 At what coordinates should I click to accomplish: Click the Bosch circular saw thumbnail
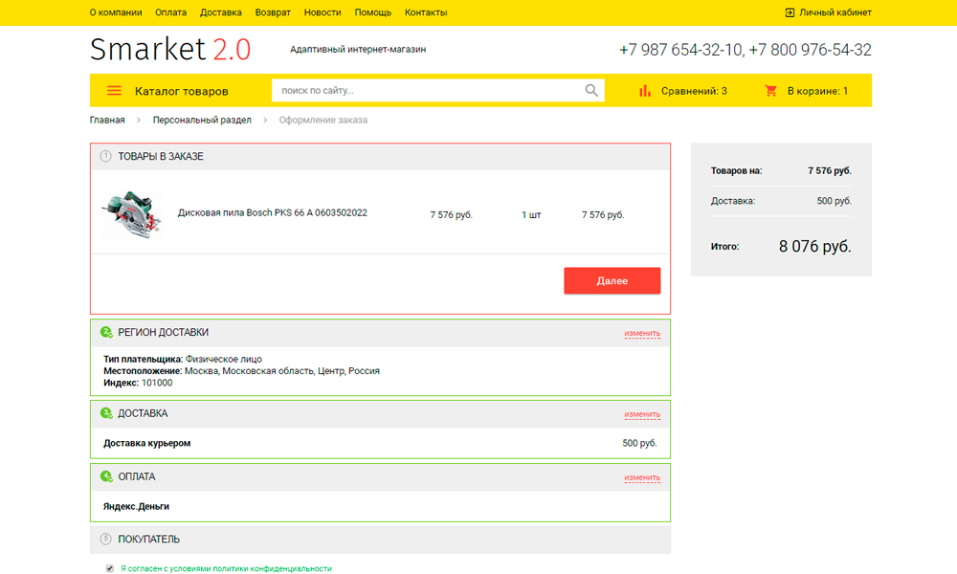click(x=131, y=214)
